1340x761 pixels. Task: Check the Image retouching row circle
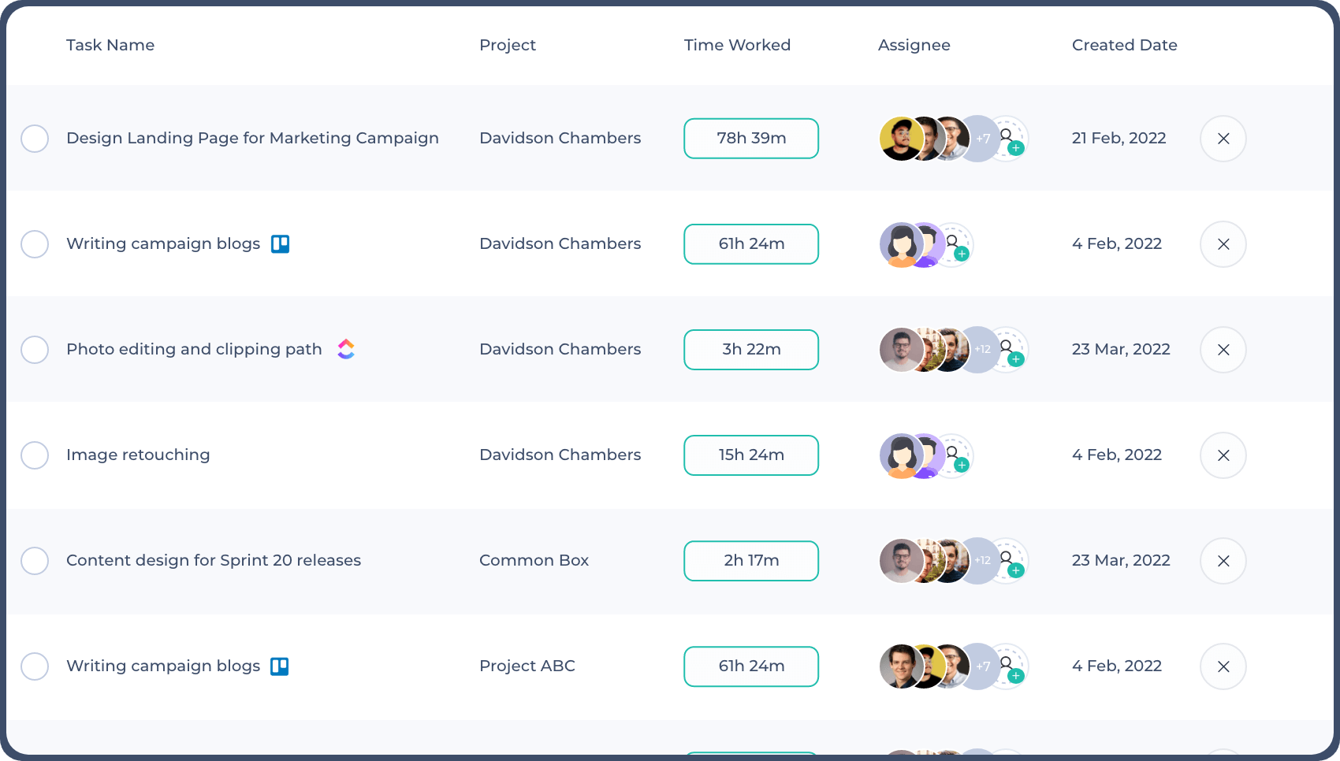coord(35,455)
